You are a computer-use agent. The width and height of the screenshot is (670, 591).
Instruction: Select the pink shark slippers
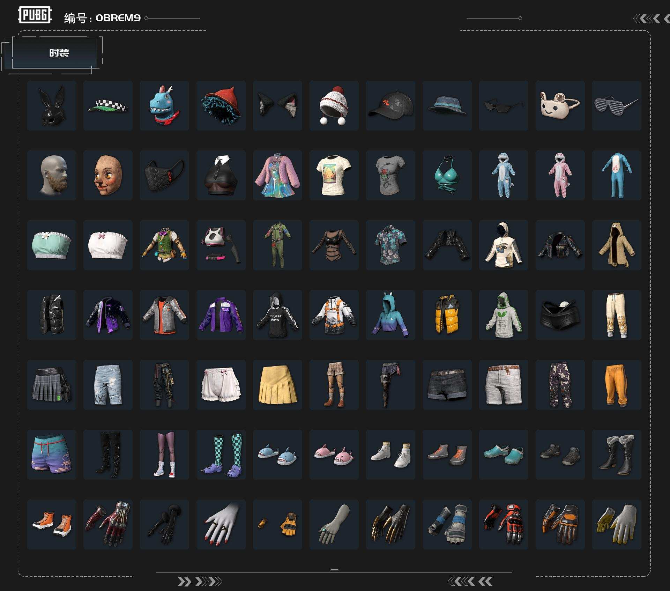(334, 455)
